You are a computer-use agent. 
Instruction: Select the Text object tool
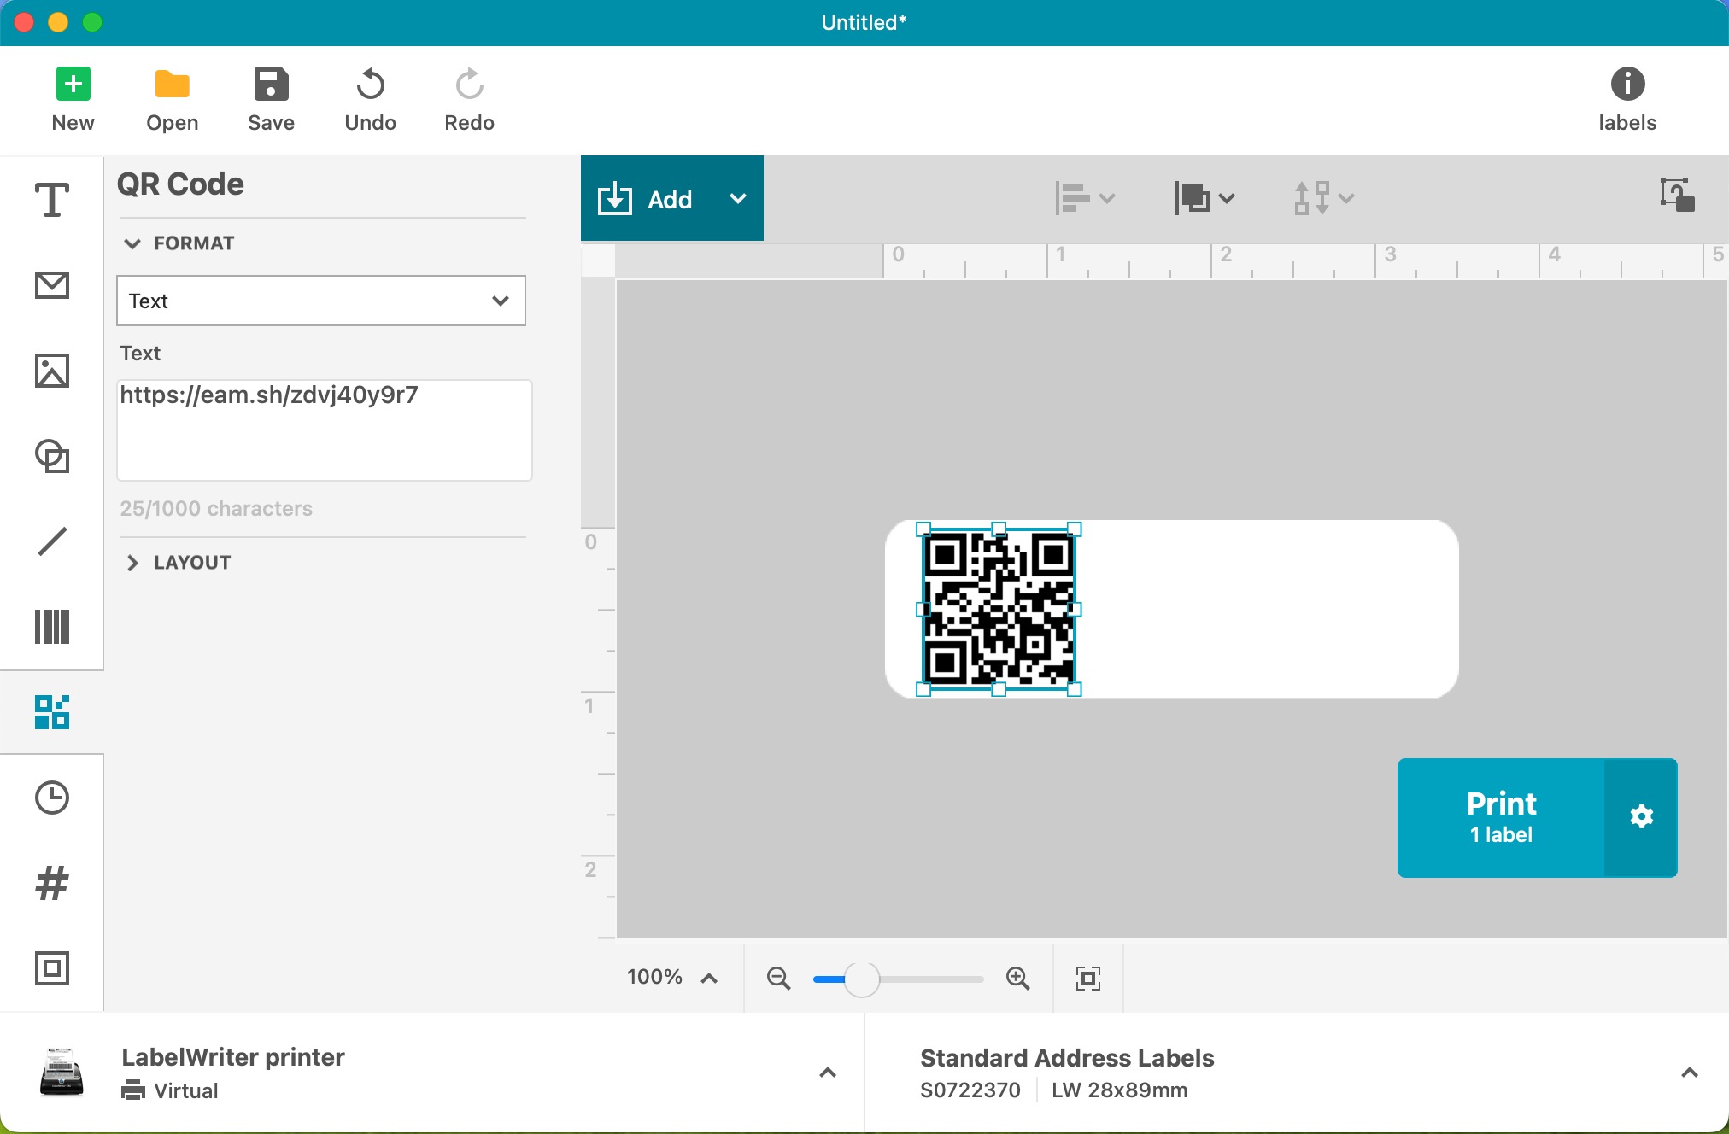[51, 200]
